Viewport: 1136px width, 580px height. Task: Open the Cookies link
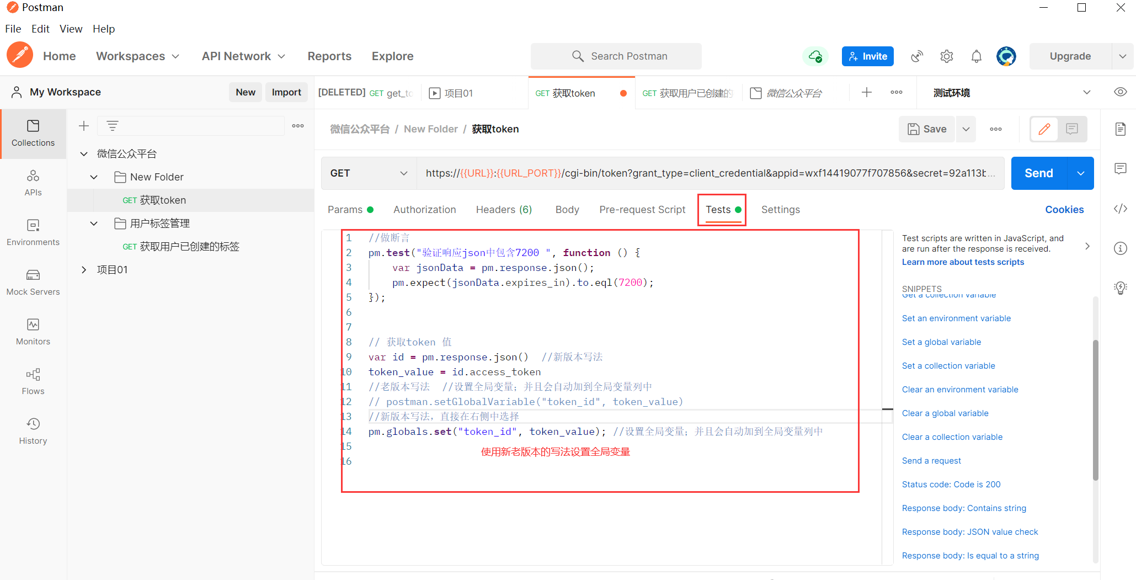click(x=1064, y=210)
